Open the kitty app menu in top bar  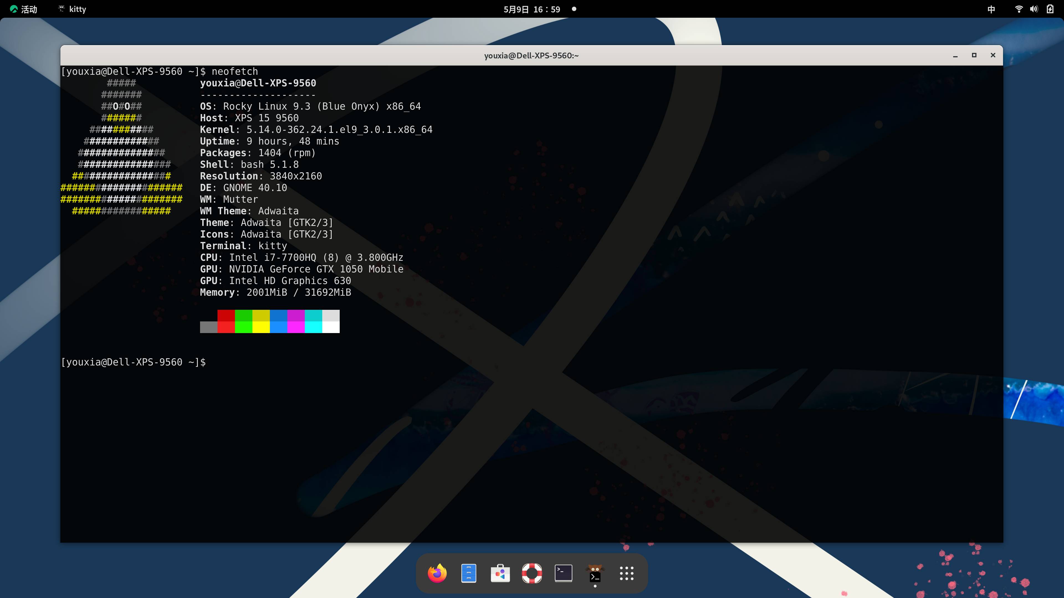[x=72, y=9]
